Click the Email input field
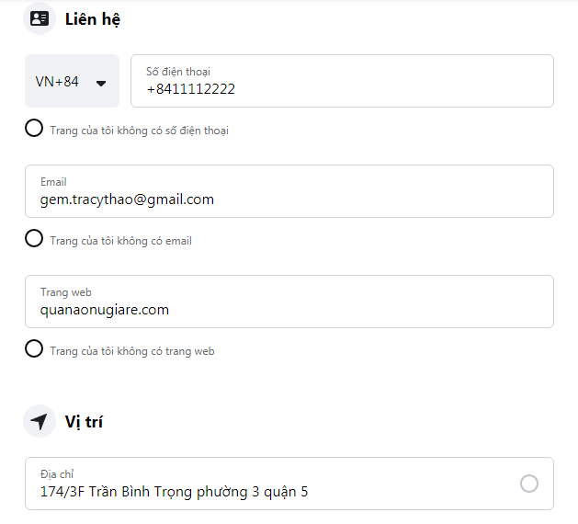The height and width of the screenshot is (524, 578). pyautogui.click(x=289, y=191)
